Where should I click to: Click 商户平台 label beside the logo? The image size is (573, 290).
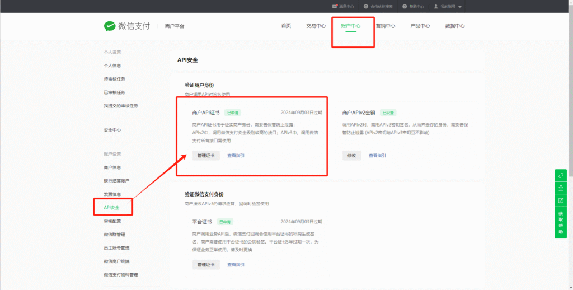pyautogui.click(x=175, y=26)
